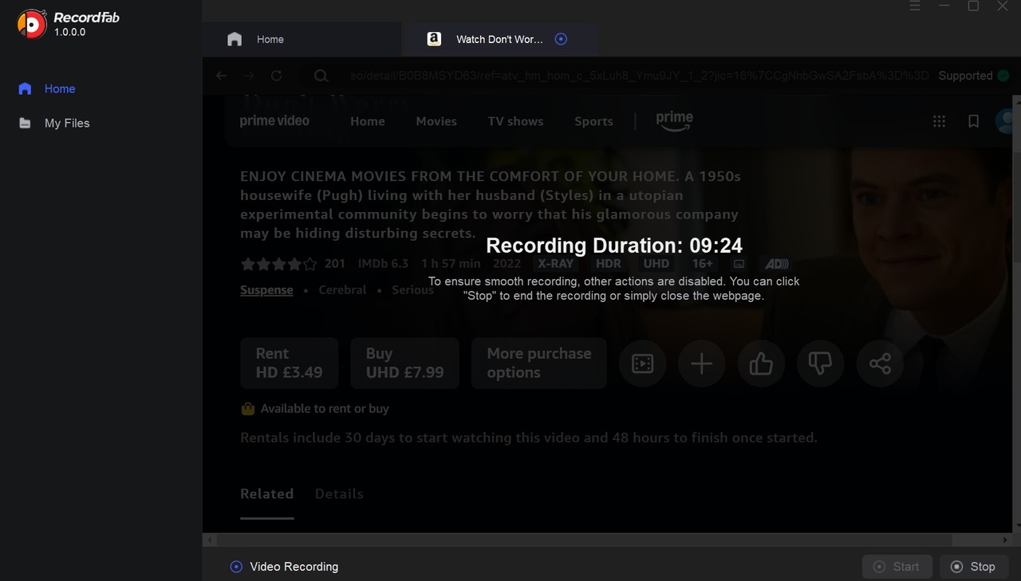Open the user profile avatar

[1006, 121]
